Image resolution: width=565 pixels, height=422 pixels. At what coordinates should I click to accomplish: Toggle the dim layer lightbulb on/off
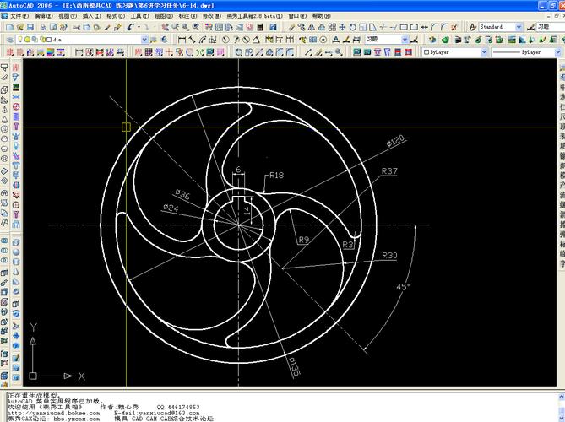click(x=21, y=40)
